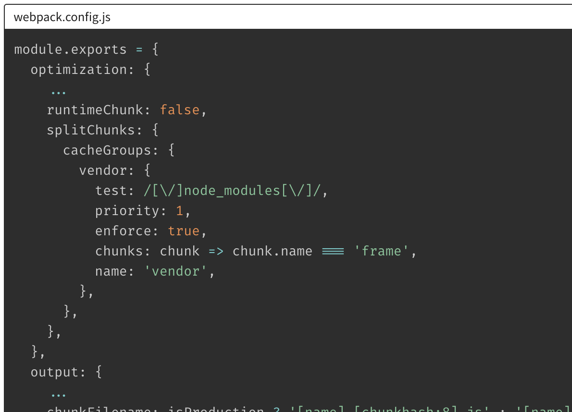Click the webpack.config.js file name tab
572x412 pixels.
pyautogui.click(x=62, y=18)
